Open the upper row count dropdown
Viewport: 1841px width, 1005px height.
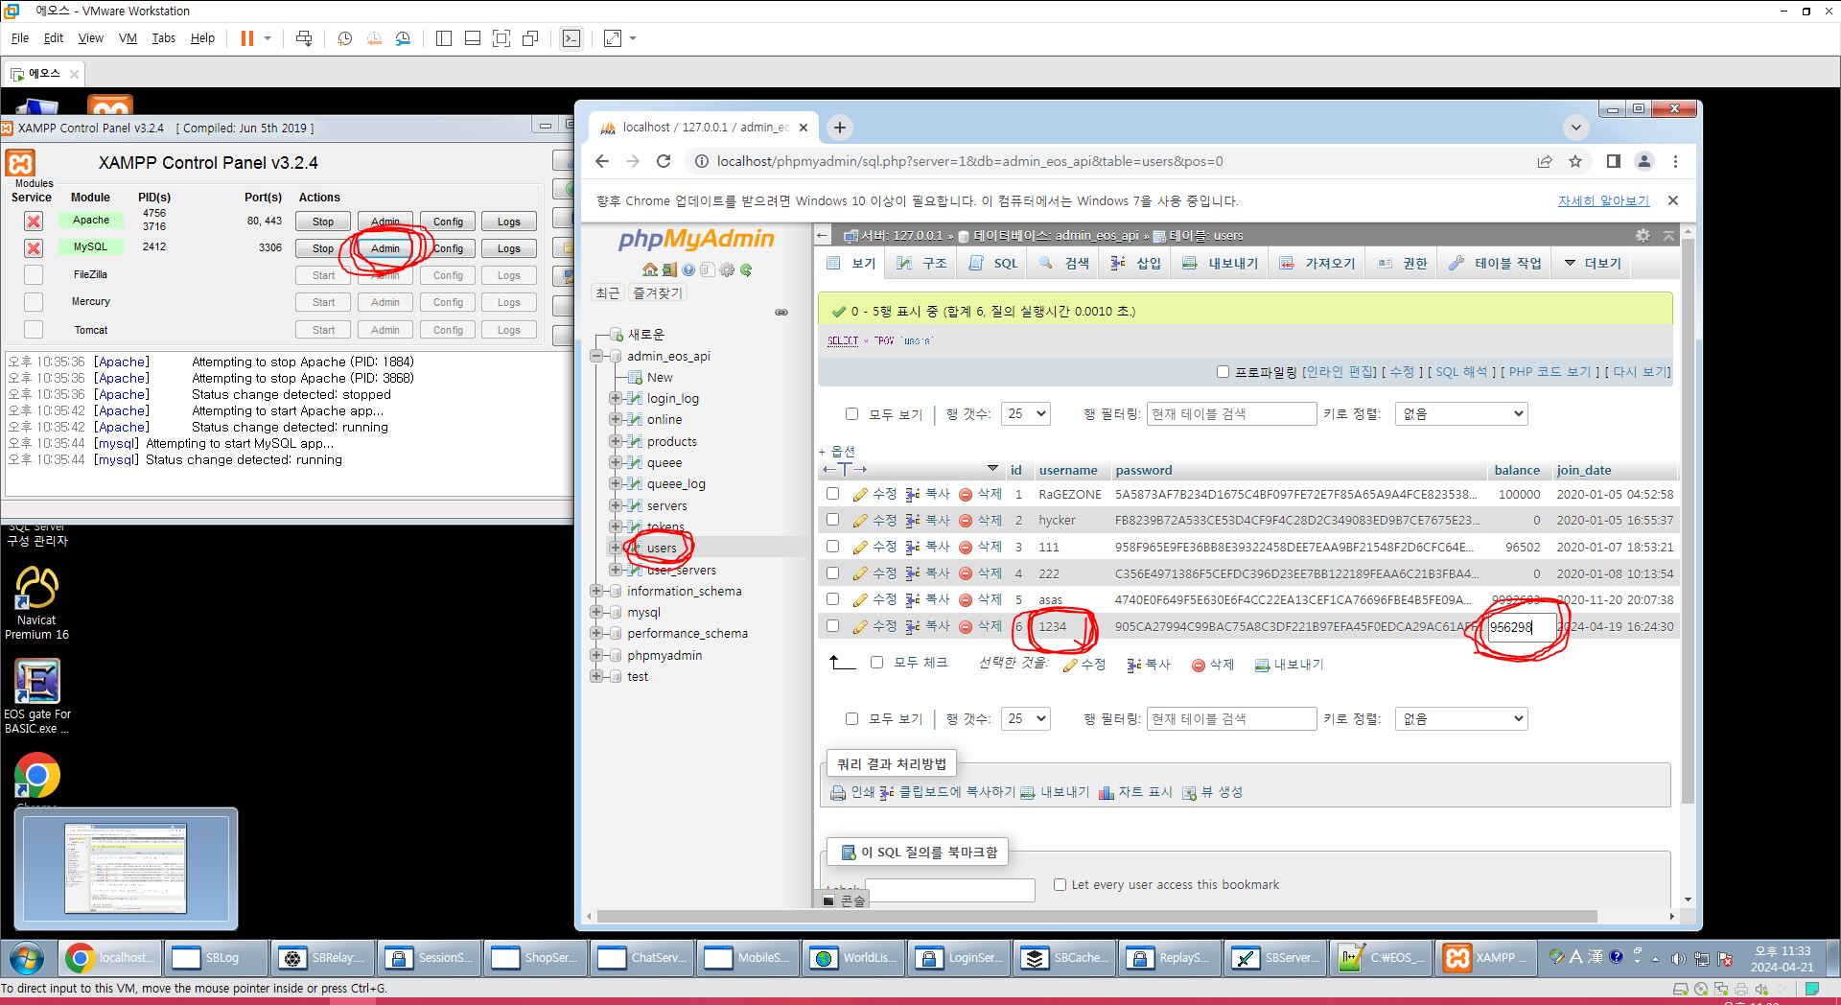[1025, 414]
